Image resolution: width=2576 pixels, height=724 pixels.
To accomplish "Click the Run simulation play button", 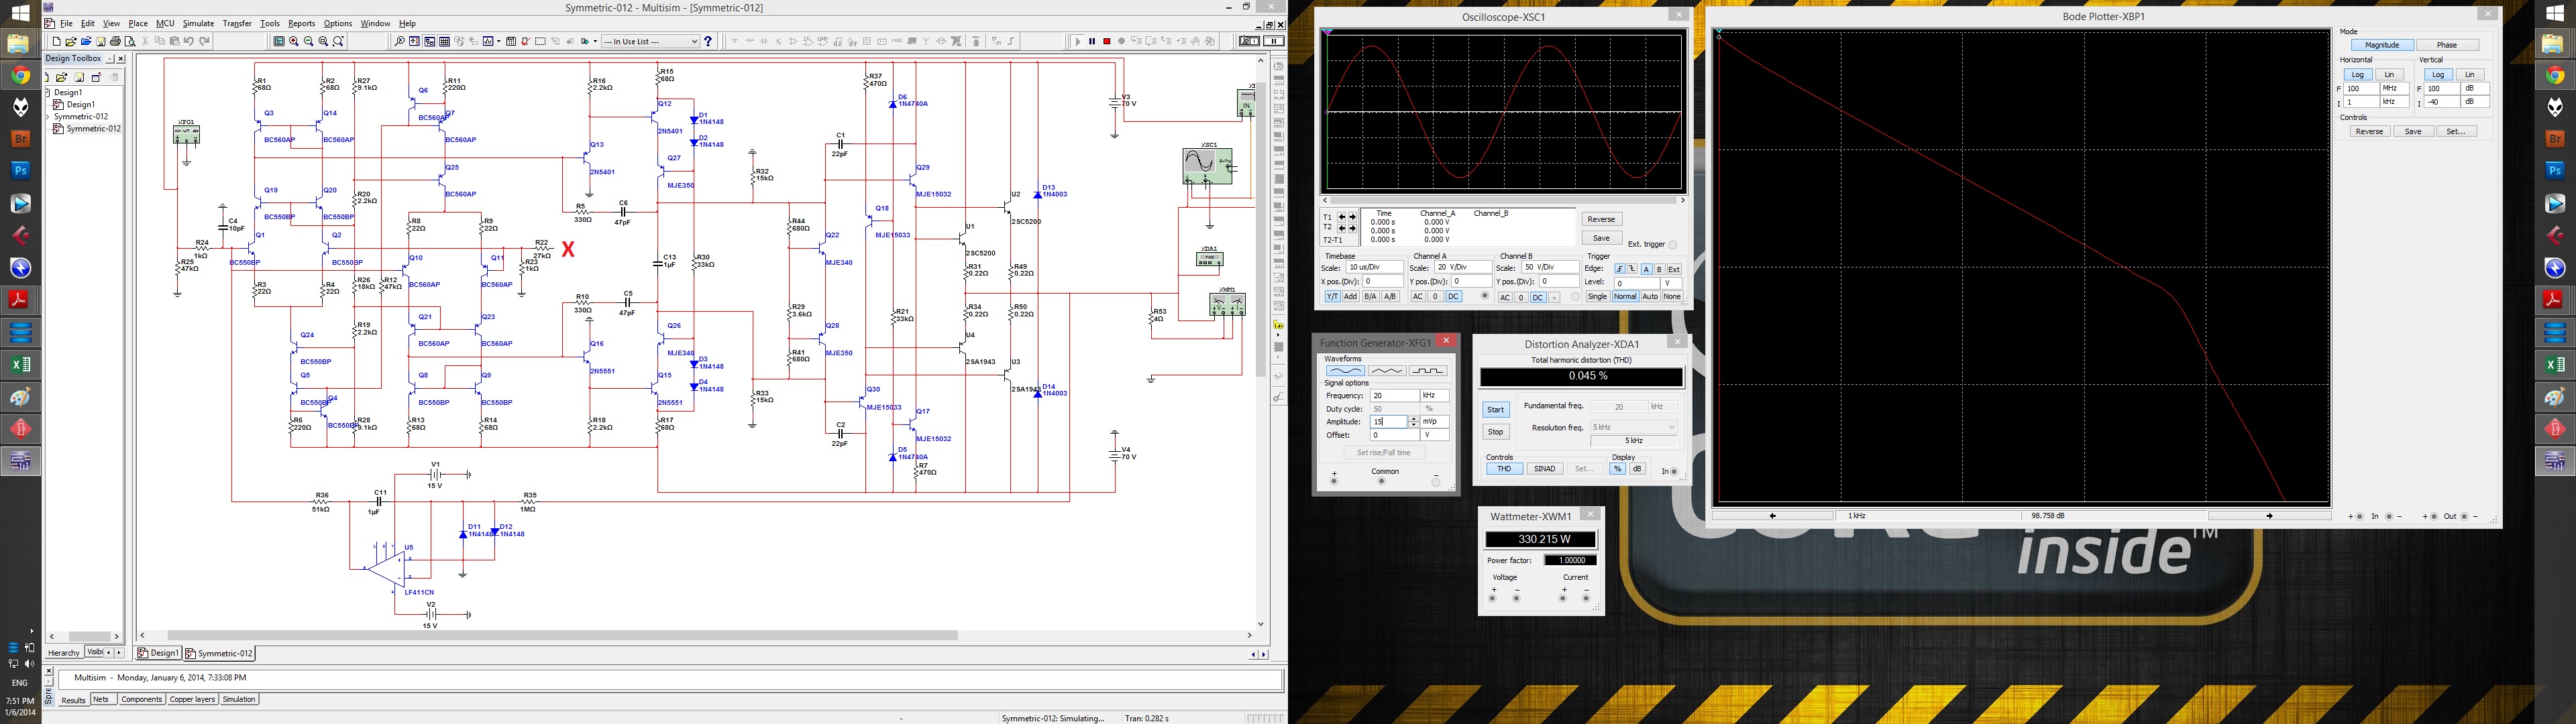I will [1078, 41].
